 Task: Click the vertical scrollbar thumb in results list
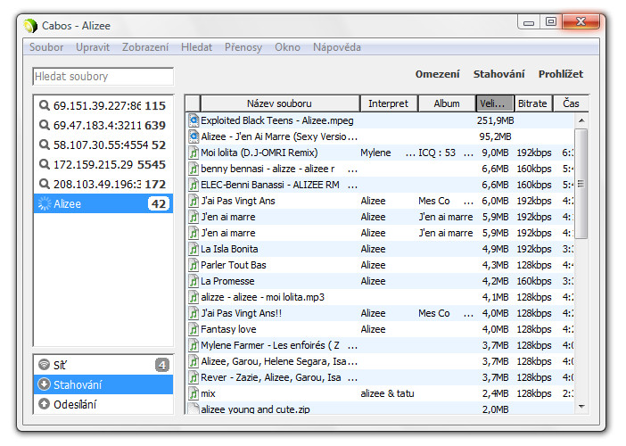click(581, 184)
